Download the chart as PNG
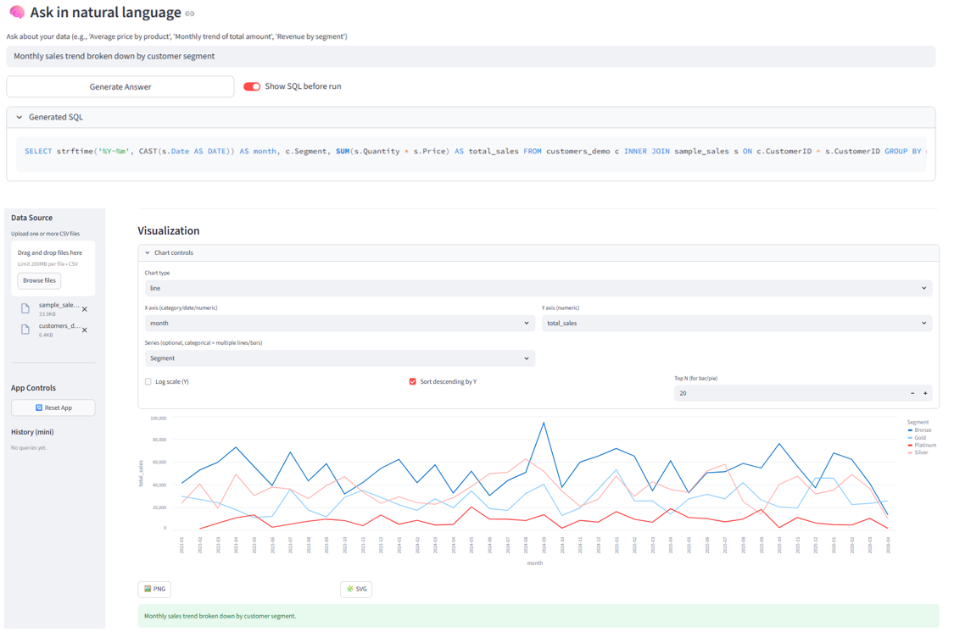This screenshot has width=954, height=632. [x=154, y=589]
